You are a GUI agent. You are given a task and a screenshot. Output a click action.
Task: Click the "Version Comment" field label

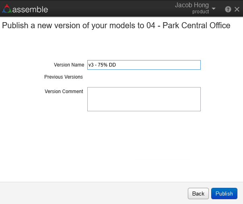tap(64, 92)
